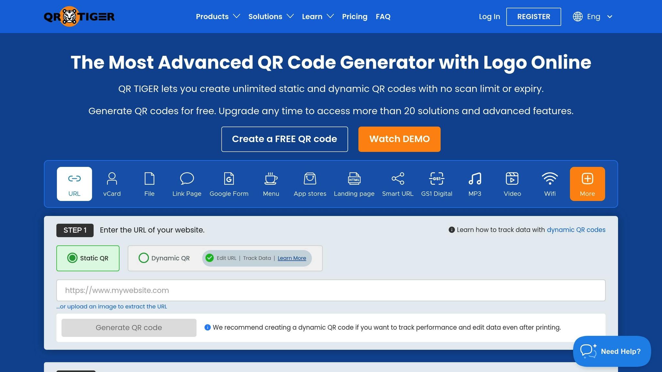Image resolution: width=662 pixels, height=372 pixels.
Task: Click 'Enter the URL of your website.' text
Action: [152, 230]
